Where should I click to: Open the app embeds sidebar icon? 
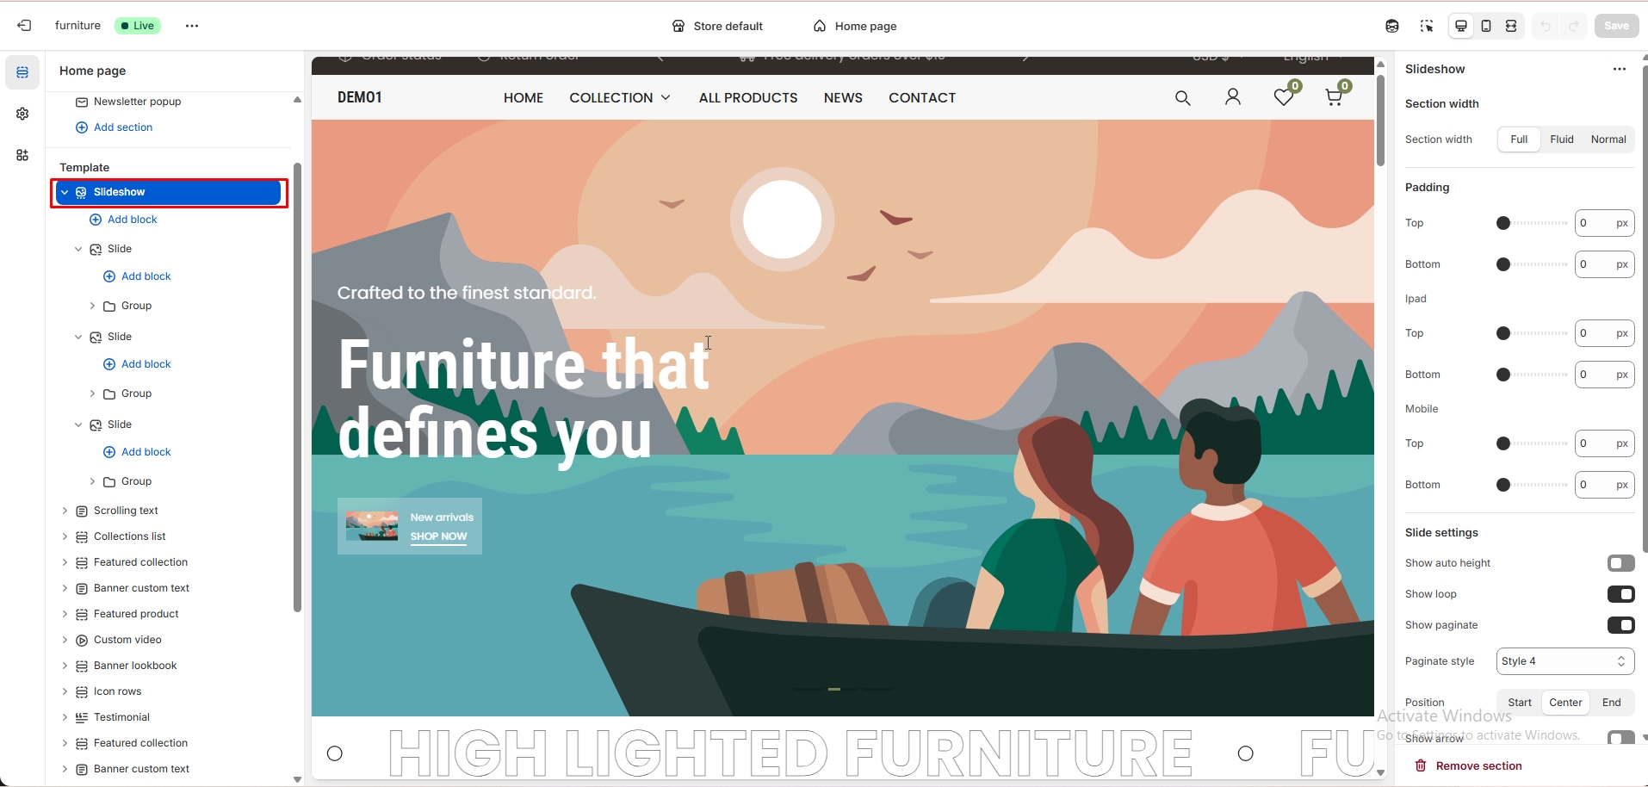tap(22, 155)
